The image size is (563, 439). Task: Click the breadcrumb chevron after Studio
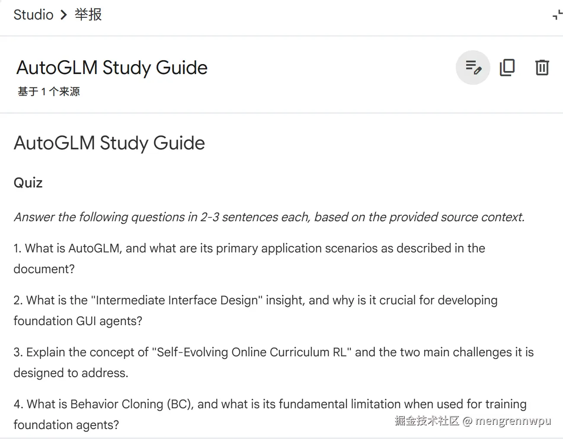point(64,15)
